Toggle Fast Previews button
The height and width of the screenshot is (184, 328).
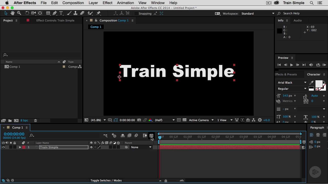(242, 120)
